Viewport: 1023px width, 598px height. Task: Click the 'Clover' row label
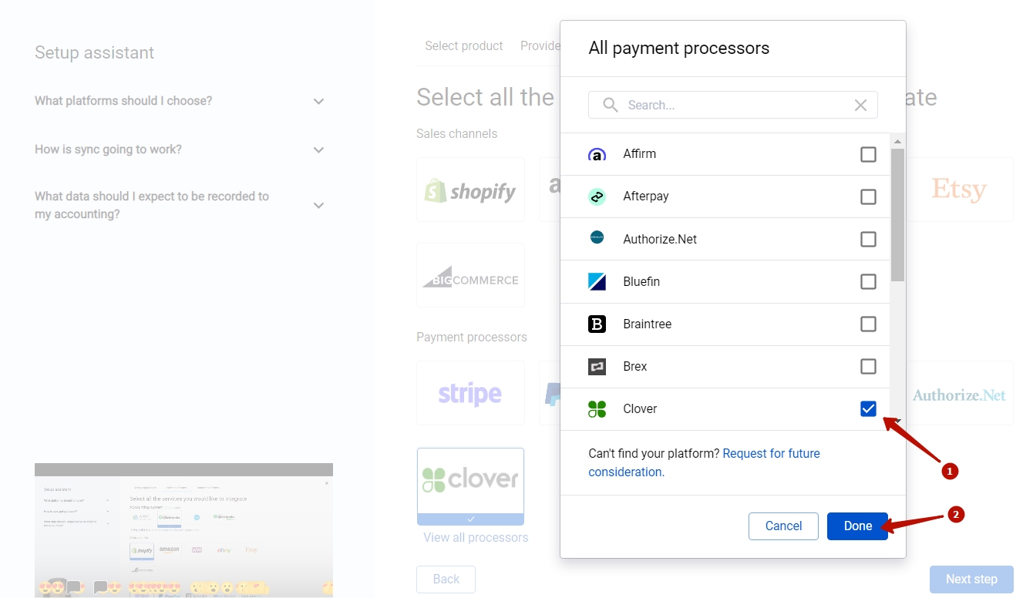click(640, 408)
